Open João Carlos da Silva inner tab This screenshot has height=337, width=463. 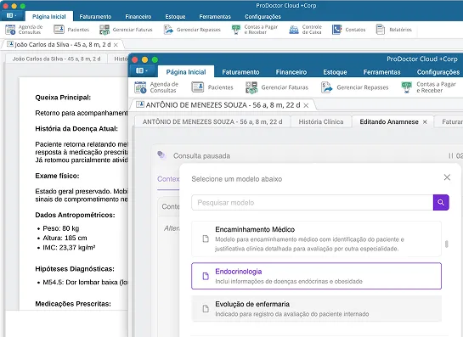tap(56, 59)
